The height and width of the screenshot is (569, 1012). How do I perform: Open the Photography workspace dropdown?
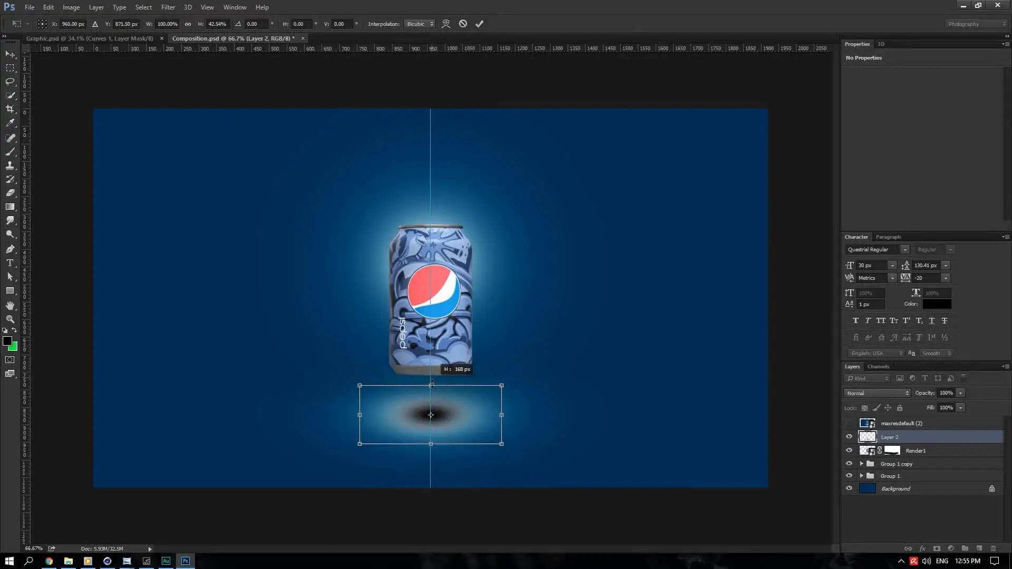point(976,24)
